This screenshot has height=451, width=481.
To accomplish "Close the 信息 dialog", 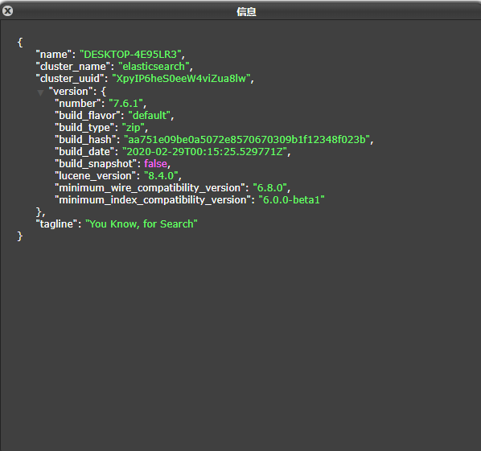I will 8,11.
